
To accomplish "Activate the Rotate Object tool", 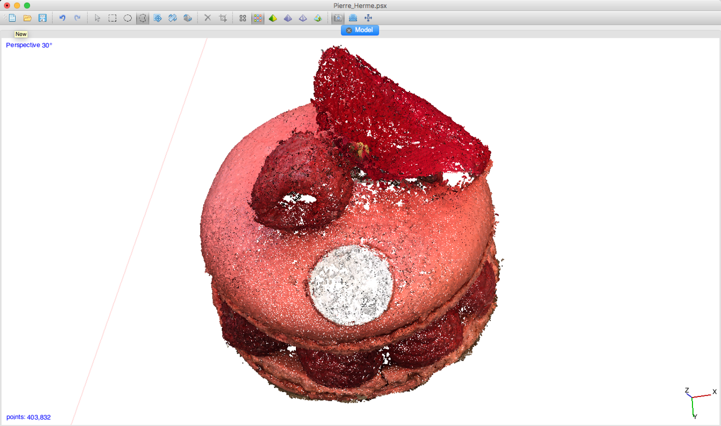I will click(x=188, y=18).
